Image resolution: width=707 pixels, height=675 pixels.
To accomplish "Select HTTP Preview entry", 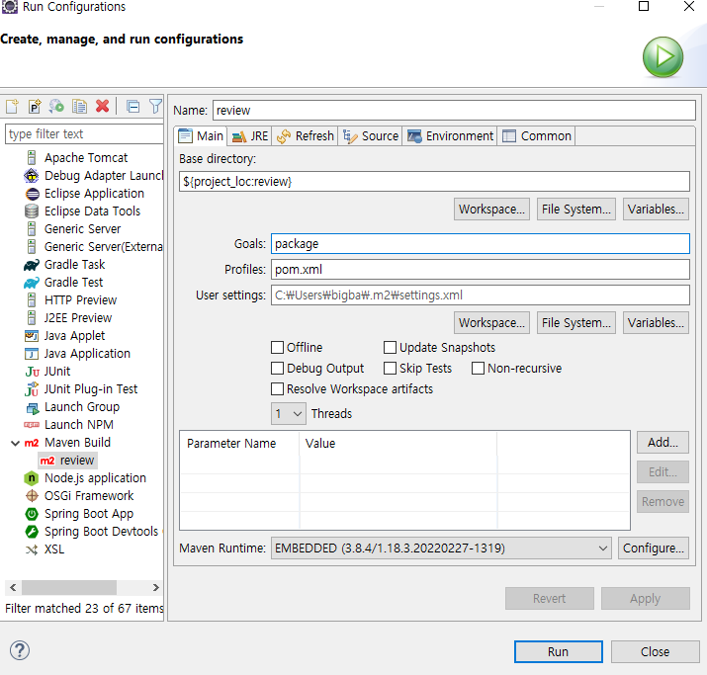I will [x=80, y=300].
